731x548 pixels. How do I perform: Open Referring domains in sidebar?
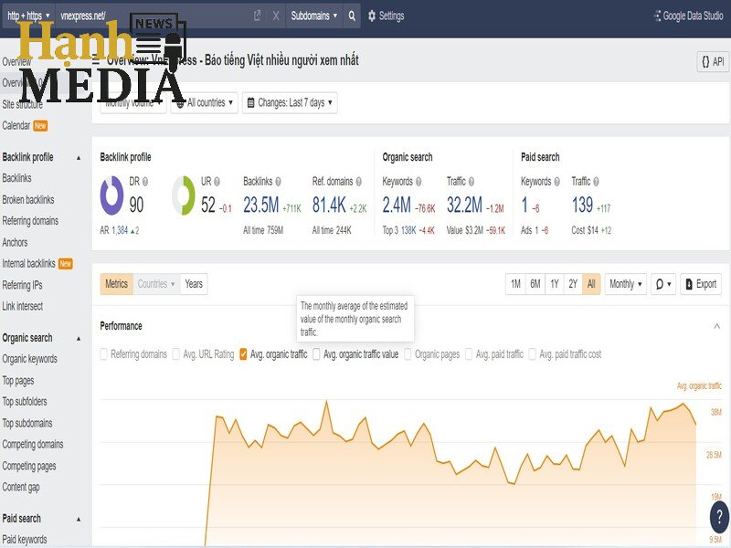pos(30,221)
